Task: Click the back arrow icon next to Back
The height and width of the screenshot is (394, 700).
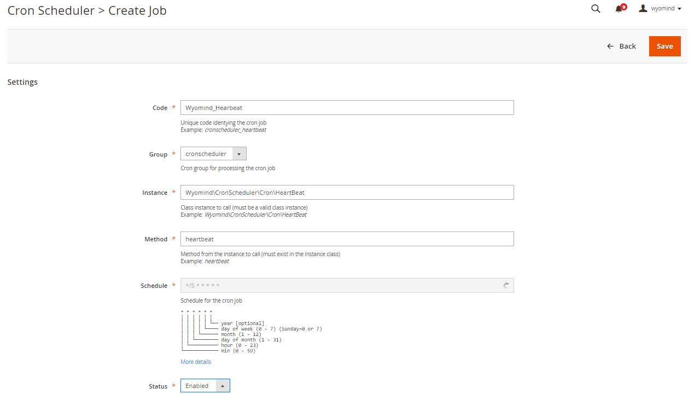Action: click(610, 46)
